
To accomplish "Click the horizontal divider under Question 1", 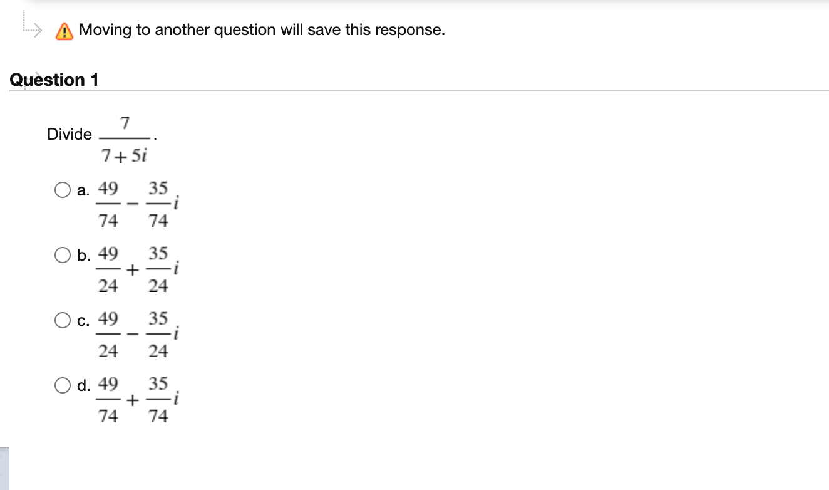I will pos(413,90).
